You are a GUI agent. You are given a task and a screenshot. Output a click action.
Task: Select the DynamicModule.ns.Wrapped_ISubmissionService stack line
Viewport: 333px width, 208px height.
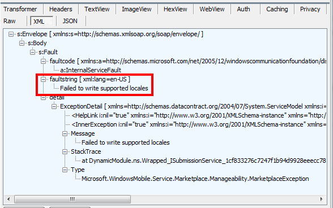coord(204,161)
